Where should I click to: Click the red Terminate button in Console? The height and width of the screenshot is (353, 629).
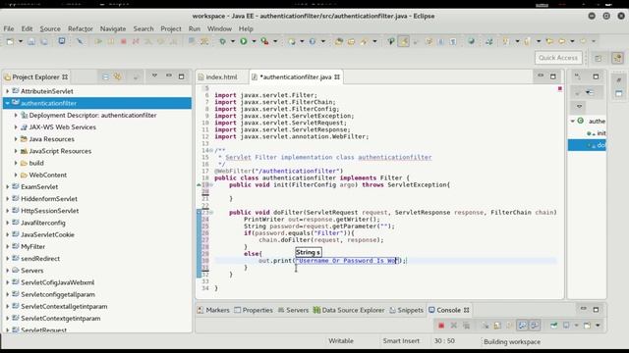click(441, 326)
